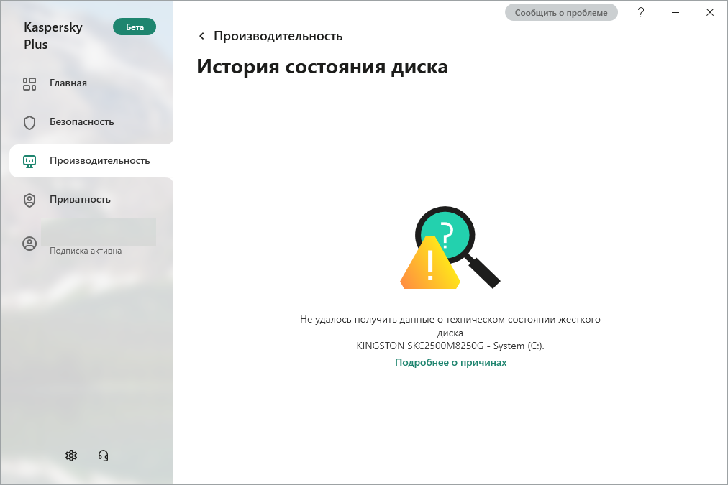The height and width of the screenshot is (485, 728).
Task: Click the 'Kaspersky Plus' product title
Action: (x=53, y=36)
